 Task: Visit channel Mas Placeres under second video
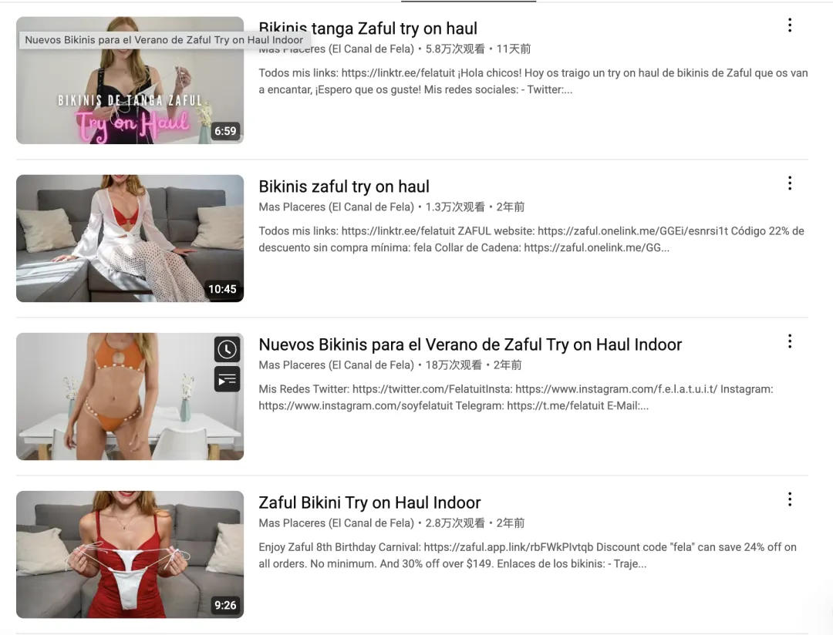pyautogui.click(x=336, y=207)
